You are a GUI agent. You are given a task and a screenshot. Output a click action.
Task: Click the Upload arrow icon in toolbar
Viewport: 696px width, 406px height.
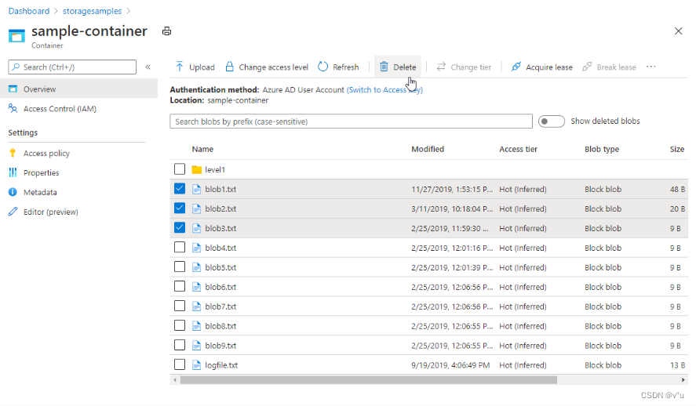tap(180, 67)
